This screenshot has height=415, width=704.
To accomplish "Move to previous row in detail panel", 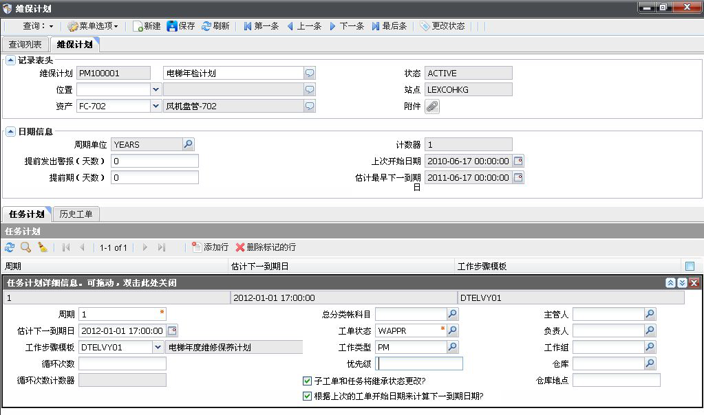I will pyautogui.click(x=670, y=283).
